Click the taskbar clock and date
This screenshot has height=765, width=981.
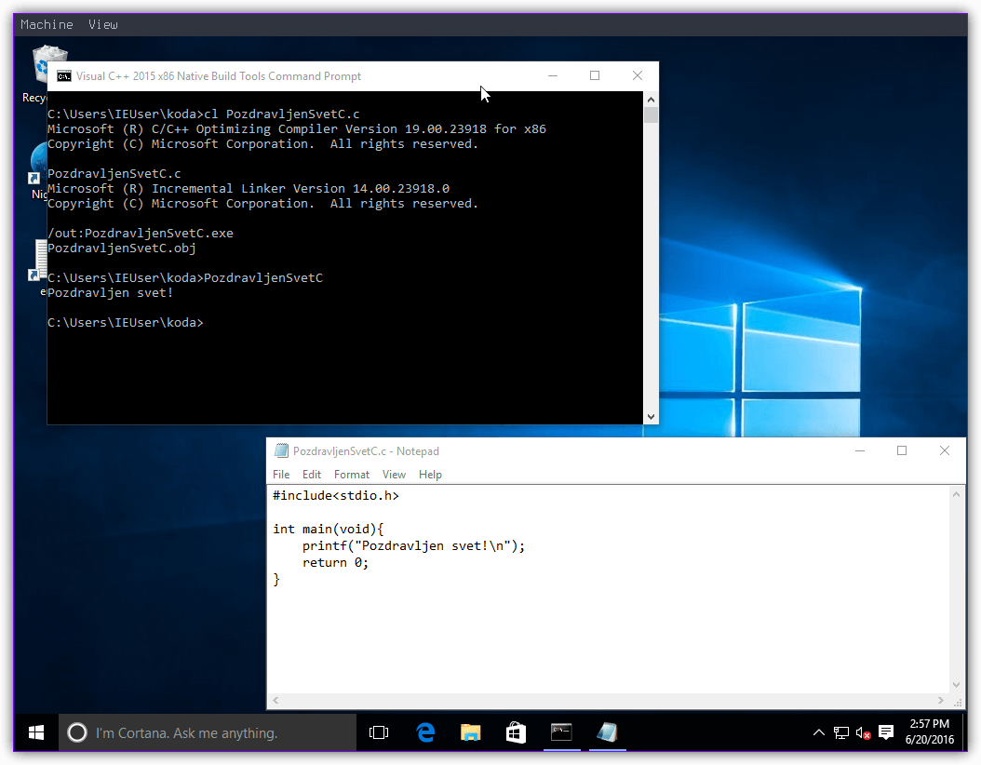[x=929, y=731]
